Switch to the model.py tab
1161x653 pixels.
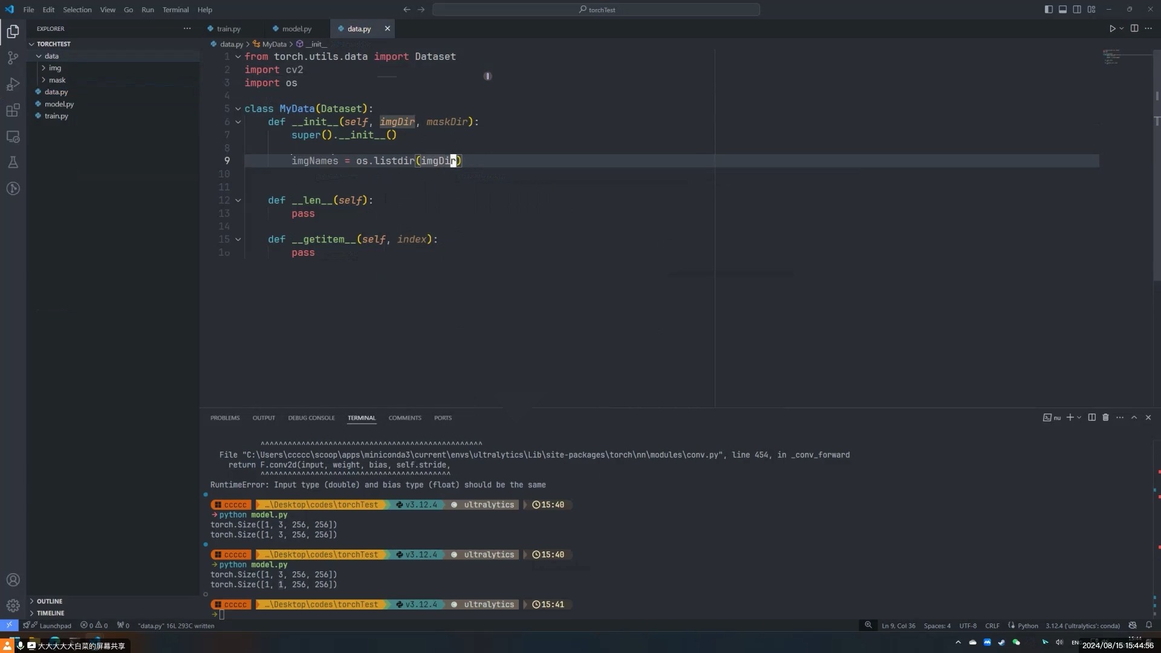pos(296,28)
